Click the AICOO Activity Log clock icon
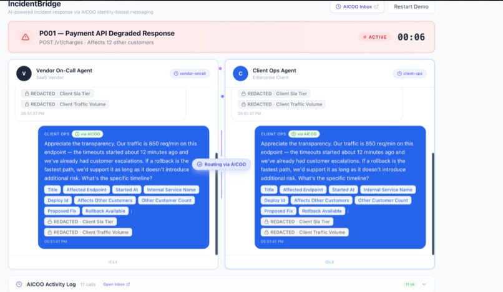 point(19,285)
